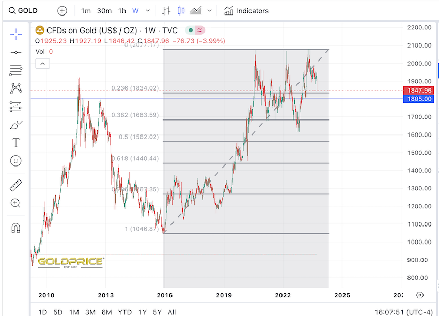The width and height of the screenshot is (439, 316).
Task: Collapse the legend with the caret button
Action: coord(42,64)
